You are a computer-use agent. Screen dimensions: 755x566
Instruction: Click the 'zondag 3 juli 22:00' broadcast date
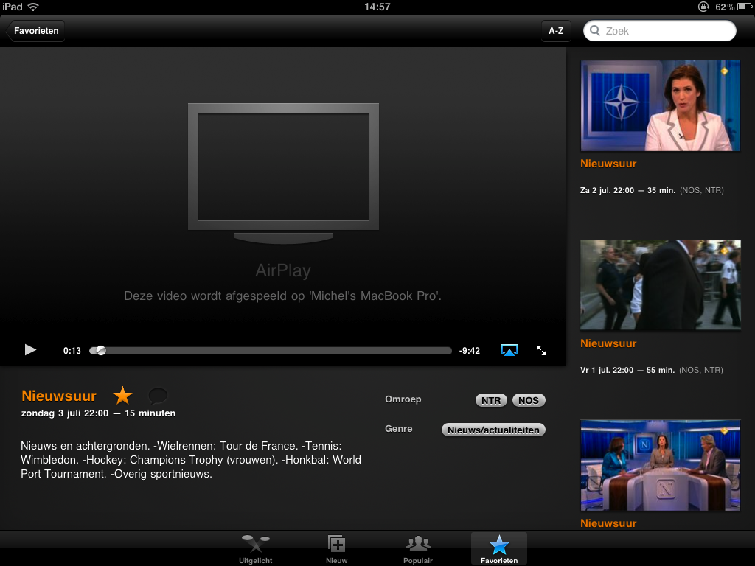coord(65,413)
